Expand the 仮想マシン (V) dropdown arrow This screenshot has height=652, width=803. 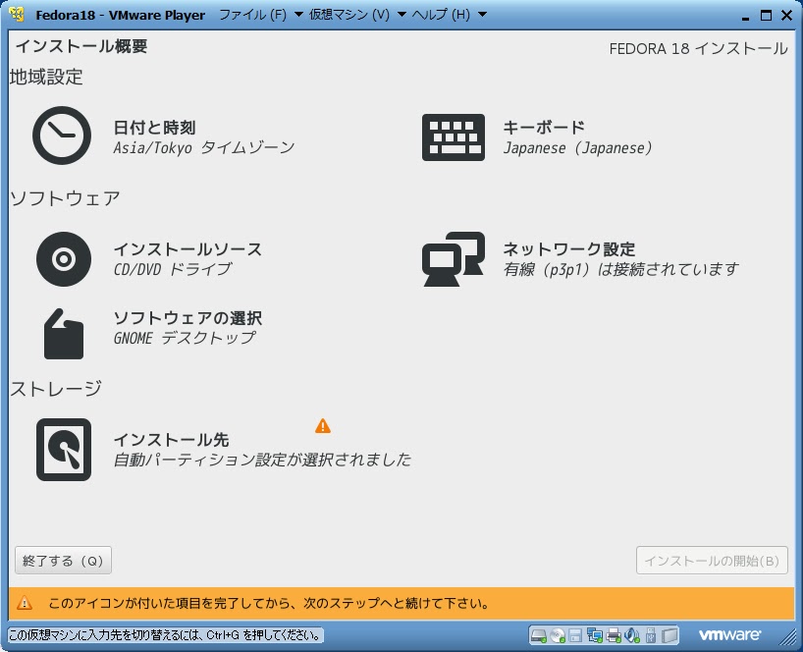click(x=402, y=15)
